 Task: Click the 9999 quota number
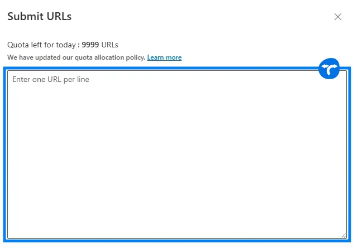pyautogui.click(x=90, y=45)
